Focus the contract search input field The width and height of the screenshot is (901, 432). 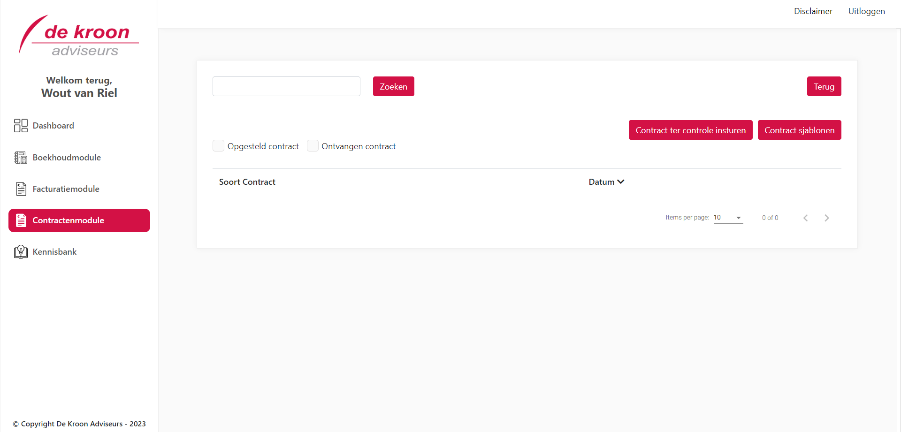[286, 86]
